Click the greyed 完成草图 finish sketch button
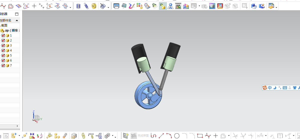300x139 pixels. tap(140, 136)
